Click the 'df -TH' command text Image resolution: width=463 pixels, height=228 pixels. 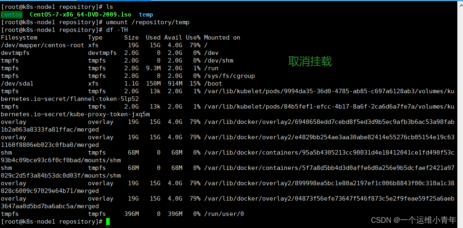[117, 30]
